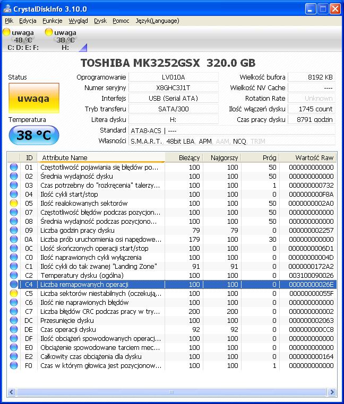Click the status orb of attribute E0

tap(14, 348)
